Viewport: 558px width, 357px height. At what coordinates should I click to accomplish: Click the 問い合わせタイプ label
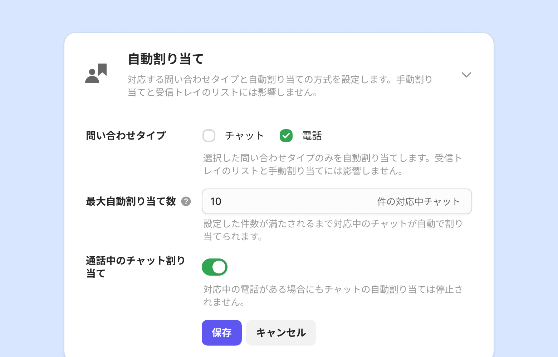pyautogui.click(x=126, y=136)
